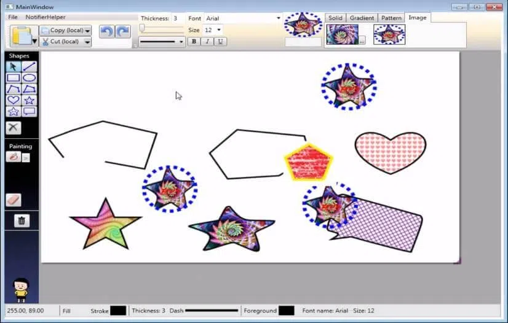Viewport: 508px width, 323px height.
Task: Click the status bar Dash line preview
Action: [212, 311]
